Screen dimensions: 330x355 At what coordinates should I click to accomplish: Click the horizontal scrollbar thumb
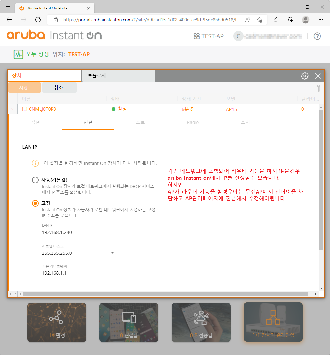click(165, 294)
